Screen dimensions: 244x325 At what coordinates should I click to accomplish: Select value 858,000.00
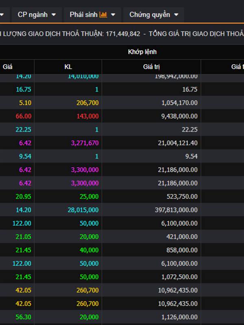tap(182, 250)
